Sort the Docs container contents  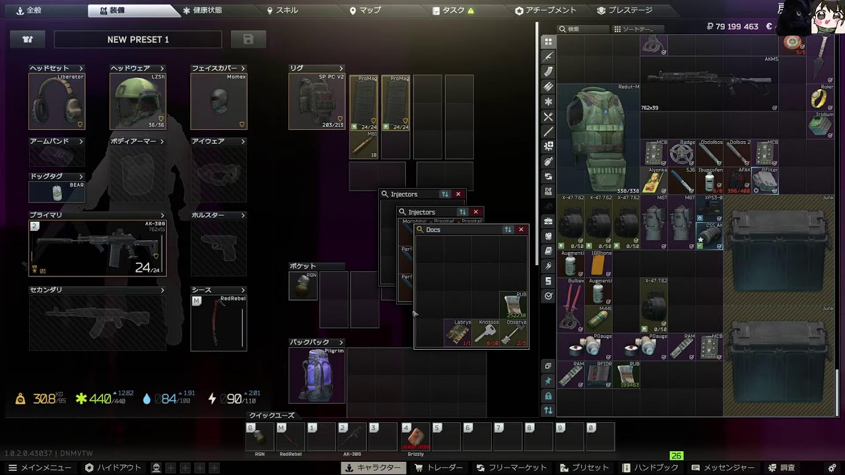(x=508, y=230)
